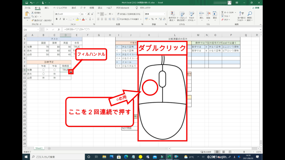The height and width of the screenshot is (160, 285).
Task: Switch to the 数式 (Formulas) tab
Action: coord(74,8)
